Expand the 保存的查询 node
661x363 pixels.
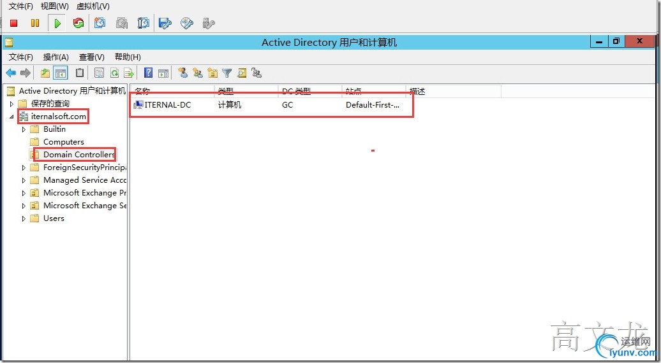point(11,104)
